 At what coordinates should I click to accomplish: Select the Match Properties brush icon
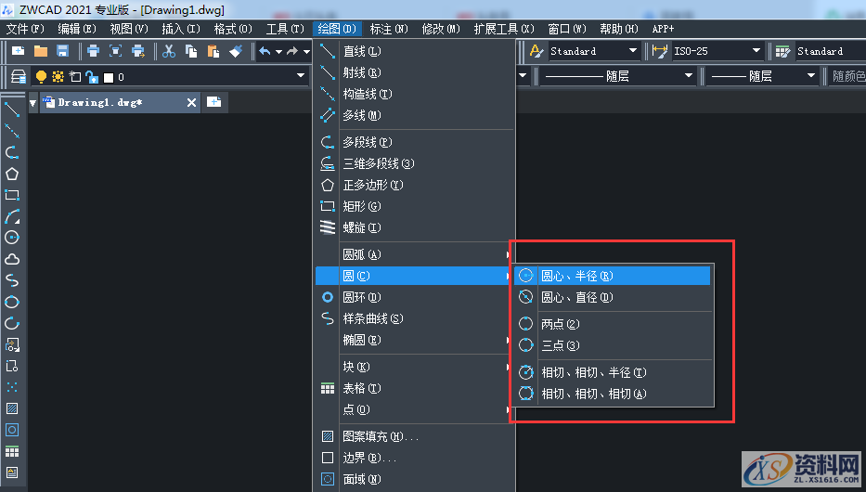coord(236,51)
